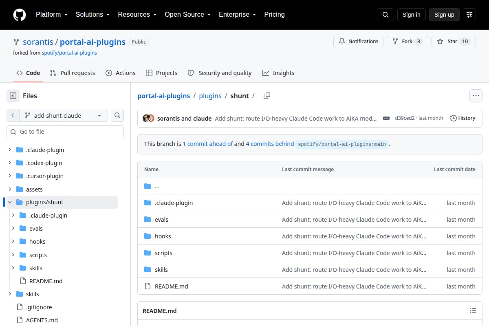Open the Open Source menu dropdown

[x=187, y=14]
